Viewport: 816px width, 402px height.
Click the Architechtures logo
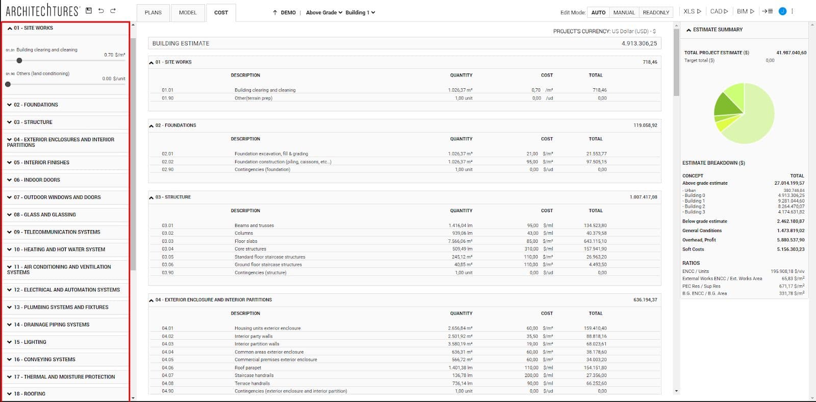click(x=42, y=11)
